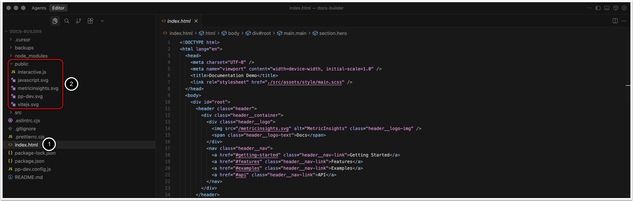Screen dimensions: 633x201
Task: Expand the additional views chevron dropdown
Action: coord(102,21)
